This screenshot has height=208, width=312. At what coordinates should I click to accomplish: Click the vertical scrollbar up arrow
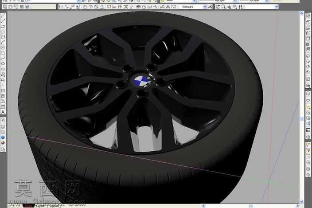point(301,13)
